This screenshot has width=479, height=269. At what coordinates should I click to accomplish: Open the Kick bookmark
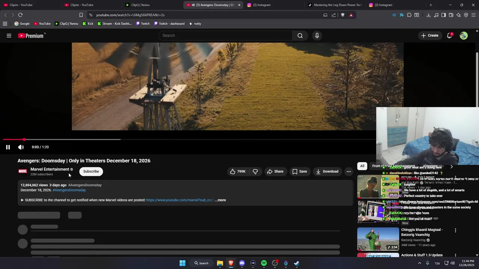coord(88,24)
